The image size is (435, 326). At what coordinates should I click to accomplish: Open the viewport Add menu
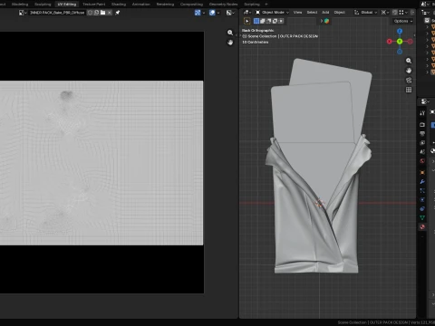[325, 13]
